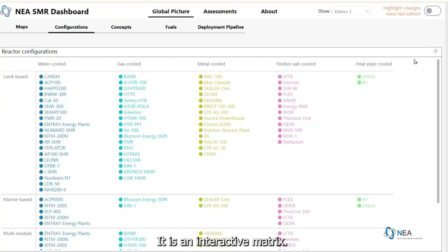Viewport: 448px width, 252px height.
Task: Select RITM-200N in Land-based row
Action: 56,136
